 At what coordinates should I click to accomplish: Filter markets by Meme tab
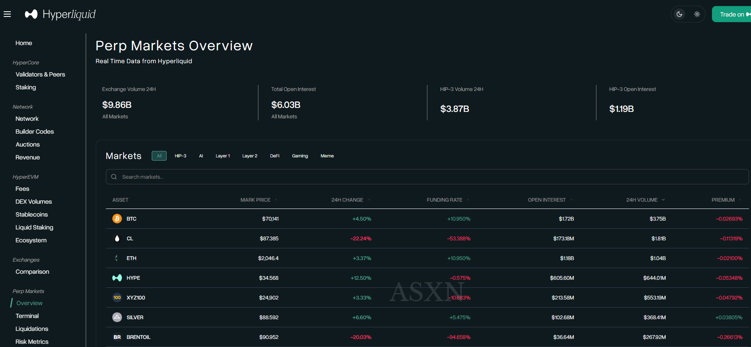click(327, 156)
